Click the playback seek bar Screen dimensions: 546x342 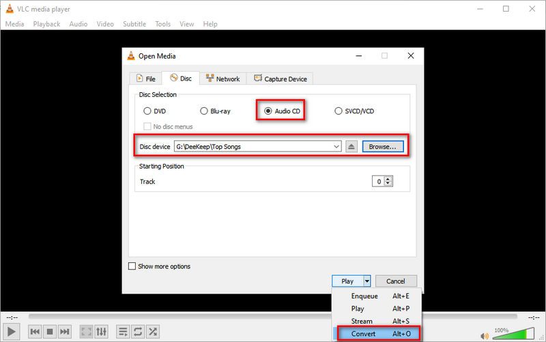(272, 317)
